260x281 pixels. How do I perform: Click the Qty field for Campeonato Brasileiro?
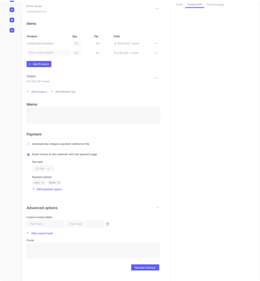pyautogui.click(x=77, y=44)
